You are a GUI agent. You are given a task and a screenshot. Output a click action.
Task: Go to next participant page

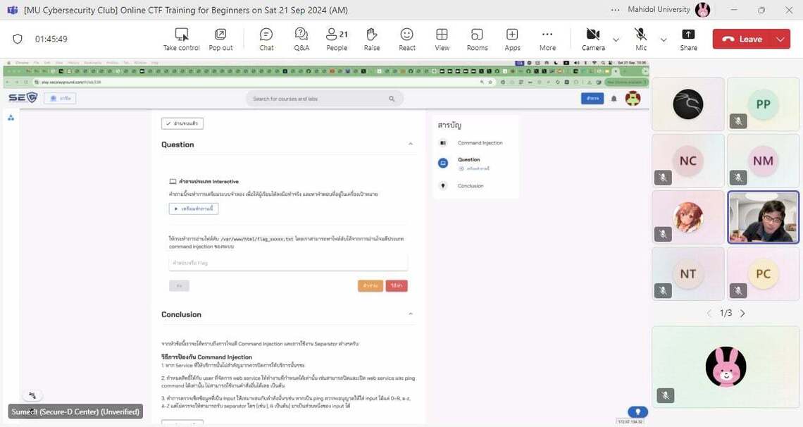[742, 313]
